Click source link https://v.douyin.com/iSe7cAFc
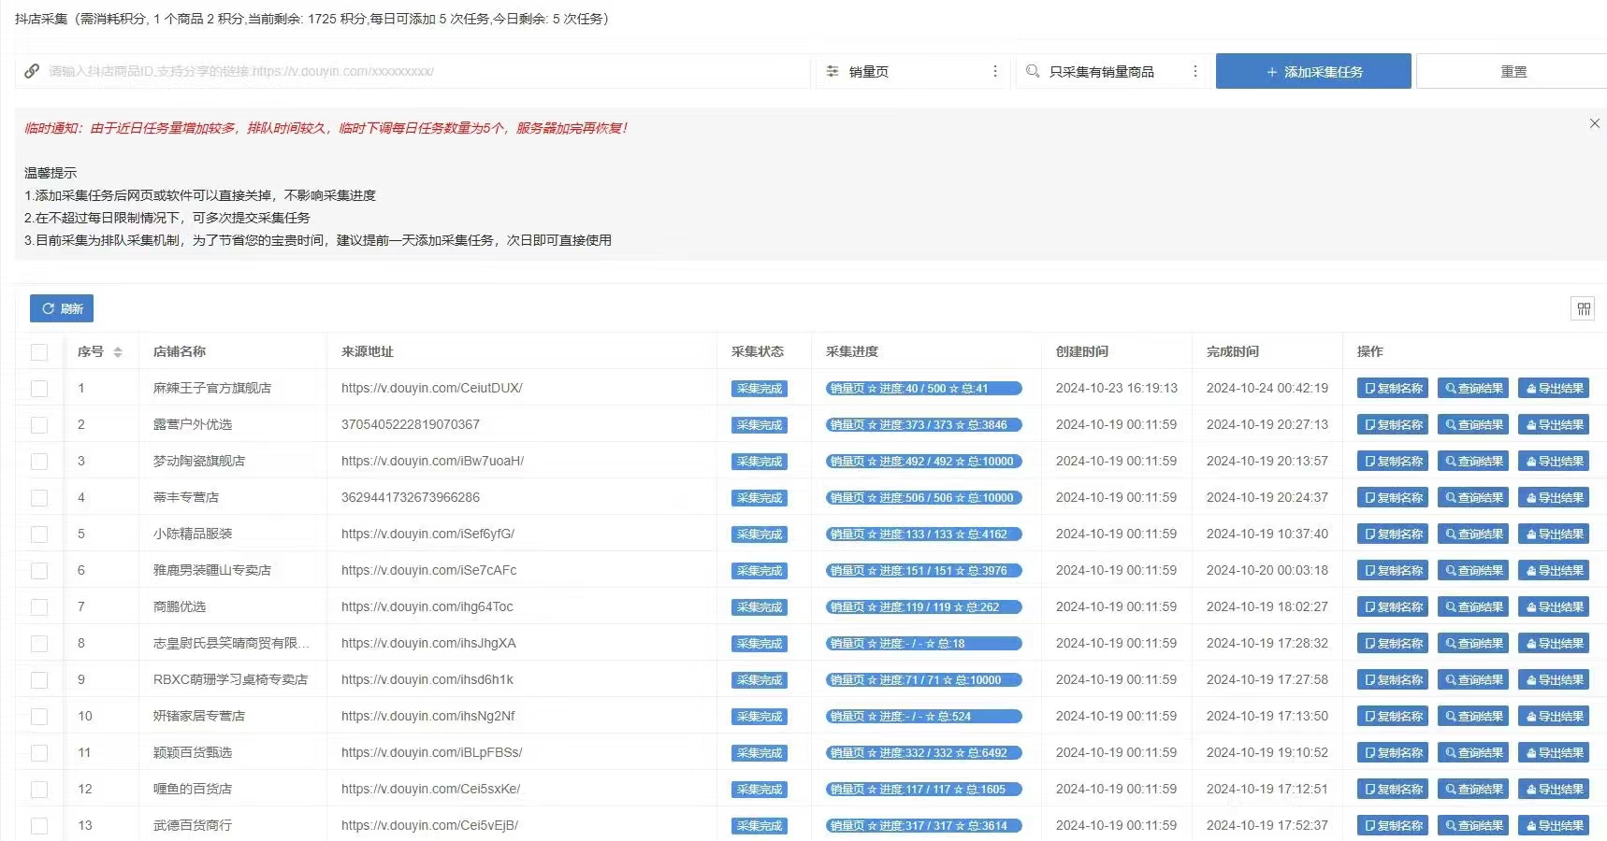The height and width of the screenshot is (841, 1607). tap(428, 570)
